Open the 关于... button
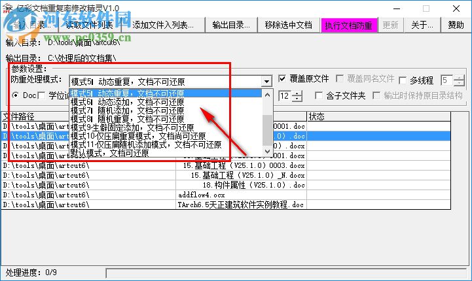 [x=422, y=25]
